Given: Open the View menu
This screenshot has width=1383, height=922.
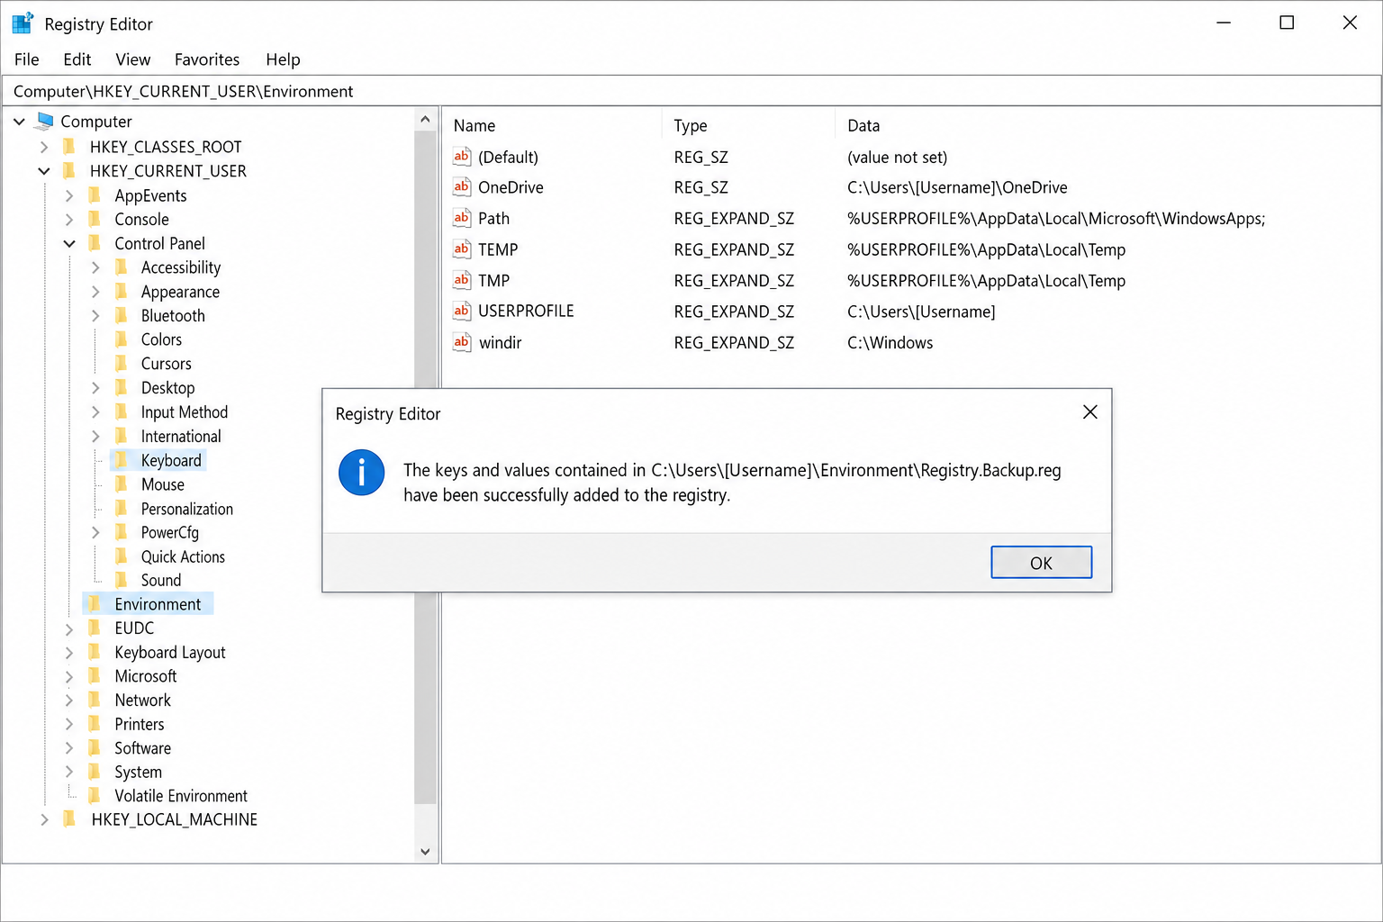Looking at the screenshot, I should coord(133,59).
